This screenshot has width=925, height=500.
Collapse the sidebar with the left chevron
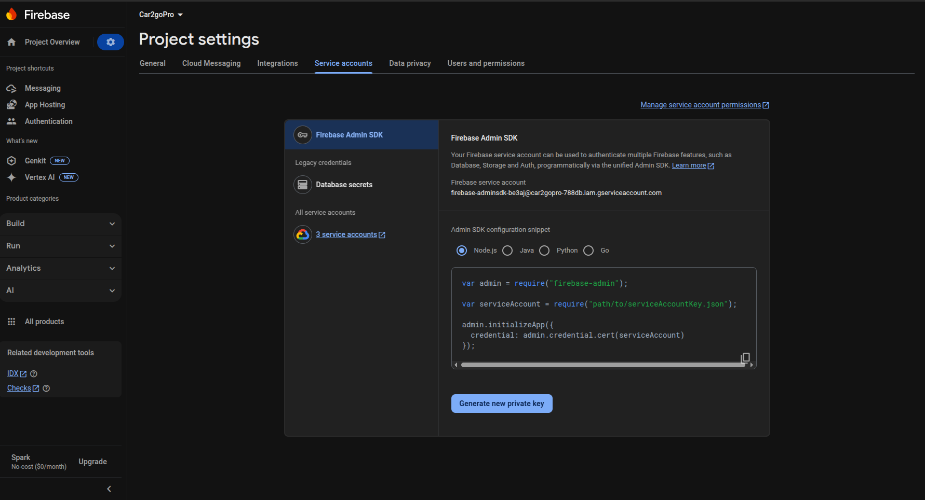coord(109,489)
